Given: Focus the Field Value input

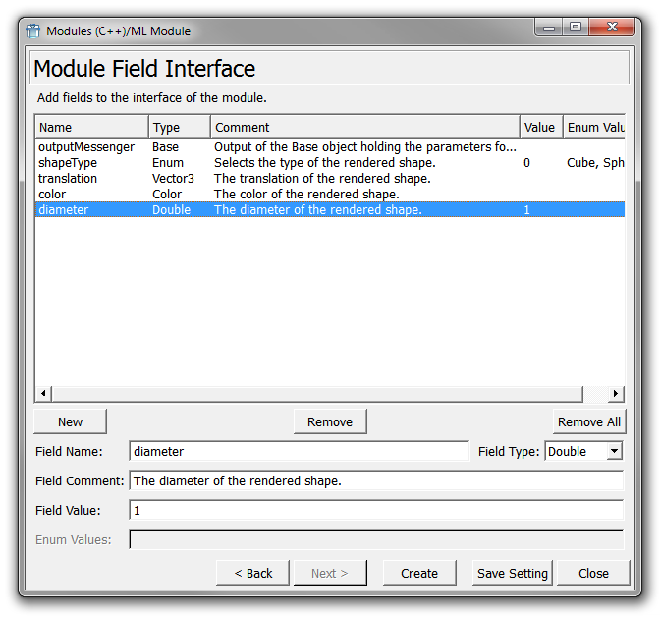Looking at the screenshot, I should (375, 510).
